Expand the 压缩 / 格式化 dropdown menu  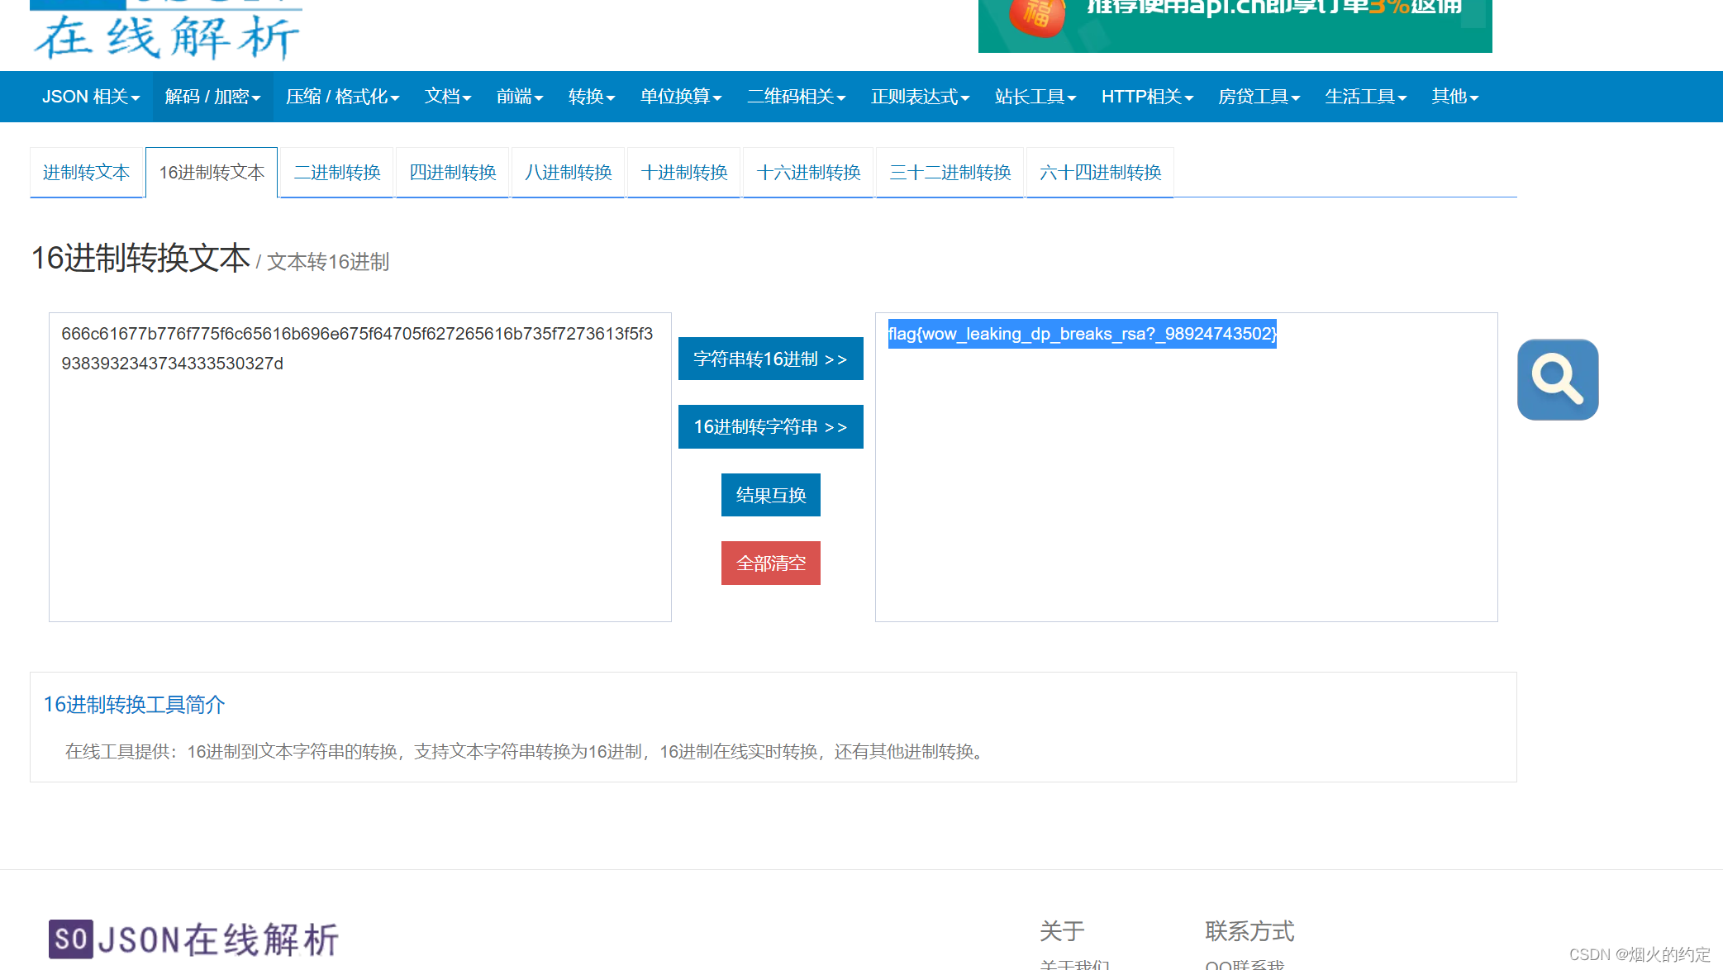[x=343, y=97]
